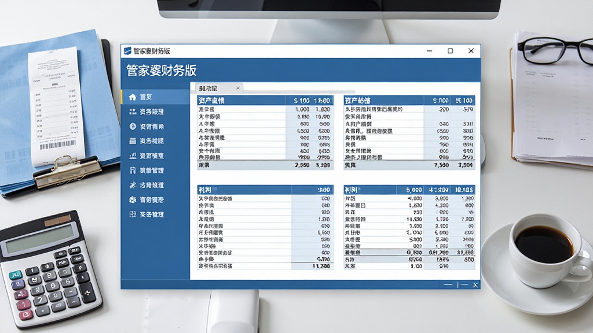Screen dimensions: 593x333
Task: Select the 7,200 cell in the bottom-right table
Action: coord(467,219)
